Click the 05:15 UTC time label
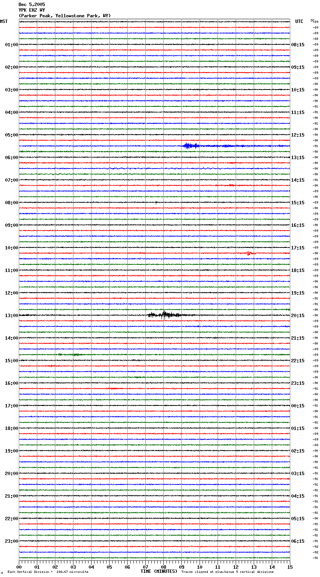The width and height of the screenshot is (320, 577). (298, 519)
